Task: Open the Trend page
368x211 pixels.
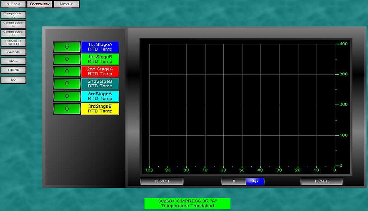Action: [x=13, y=70]
